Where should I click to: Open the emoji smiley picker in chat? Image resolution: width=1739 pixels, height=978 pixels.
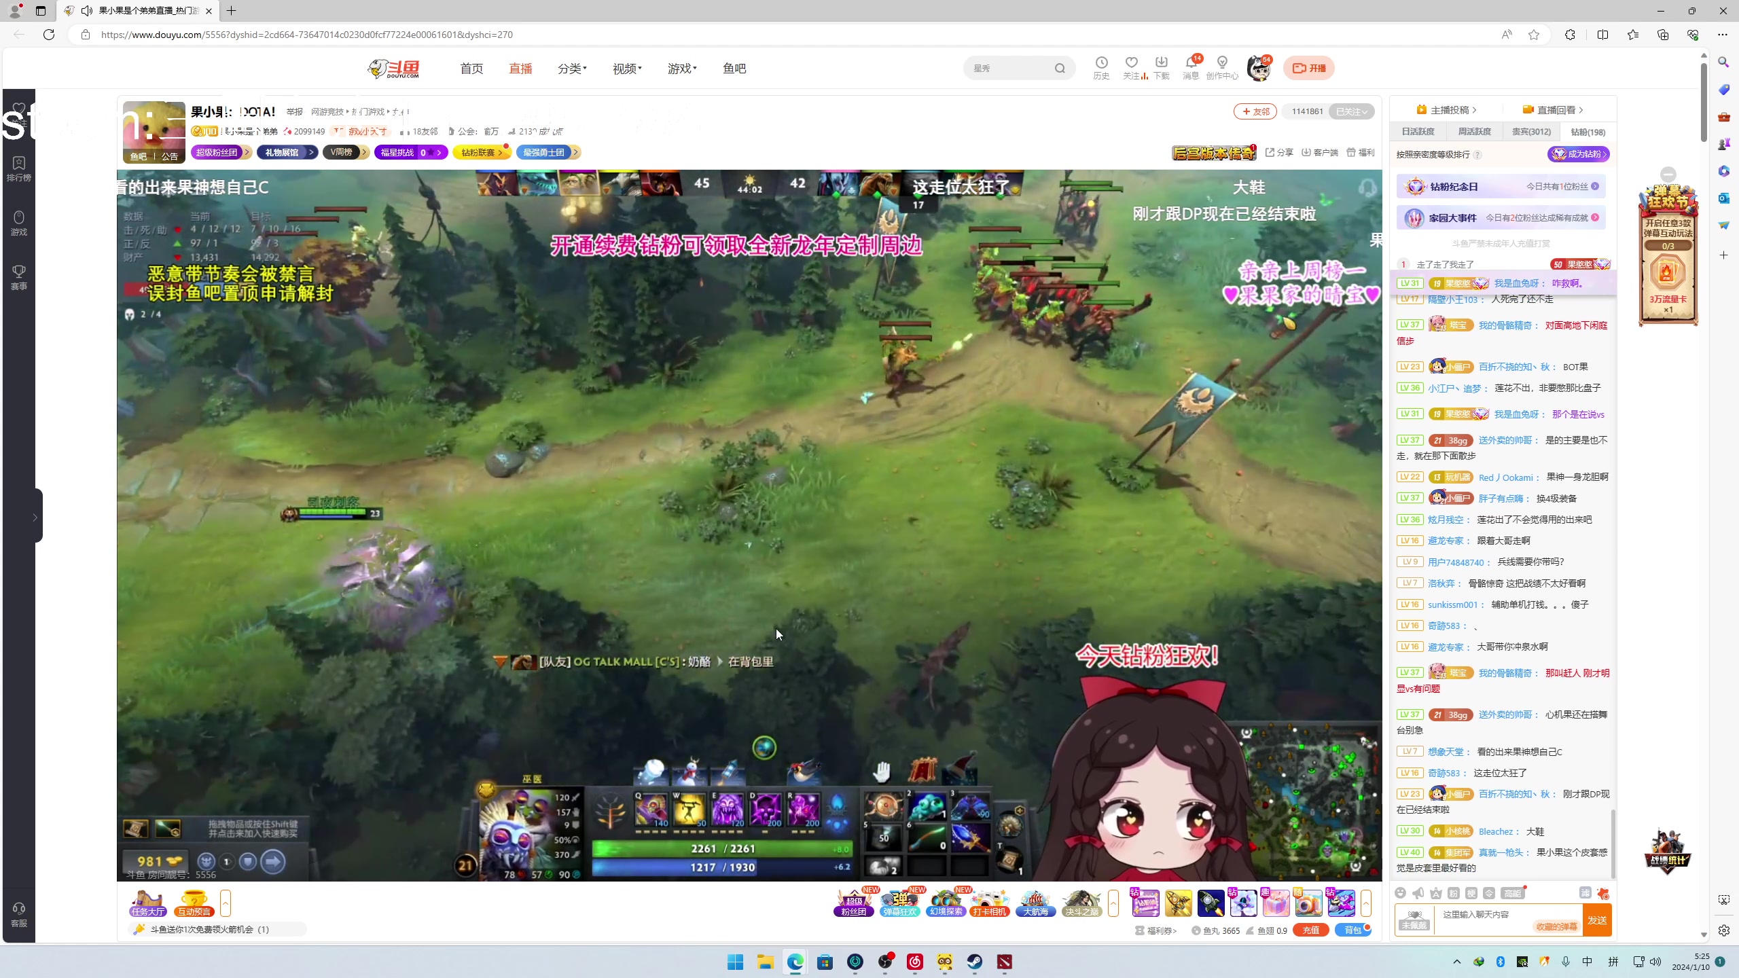(x=1400, y=892)
